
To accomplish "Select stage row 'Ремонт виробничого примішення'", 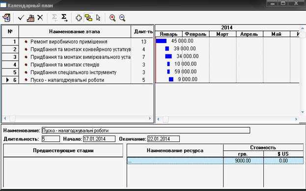I will click(69, 42).
